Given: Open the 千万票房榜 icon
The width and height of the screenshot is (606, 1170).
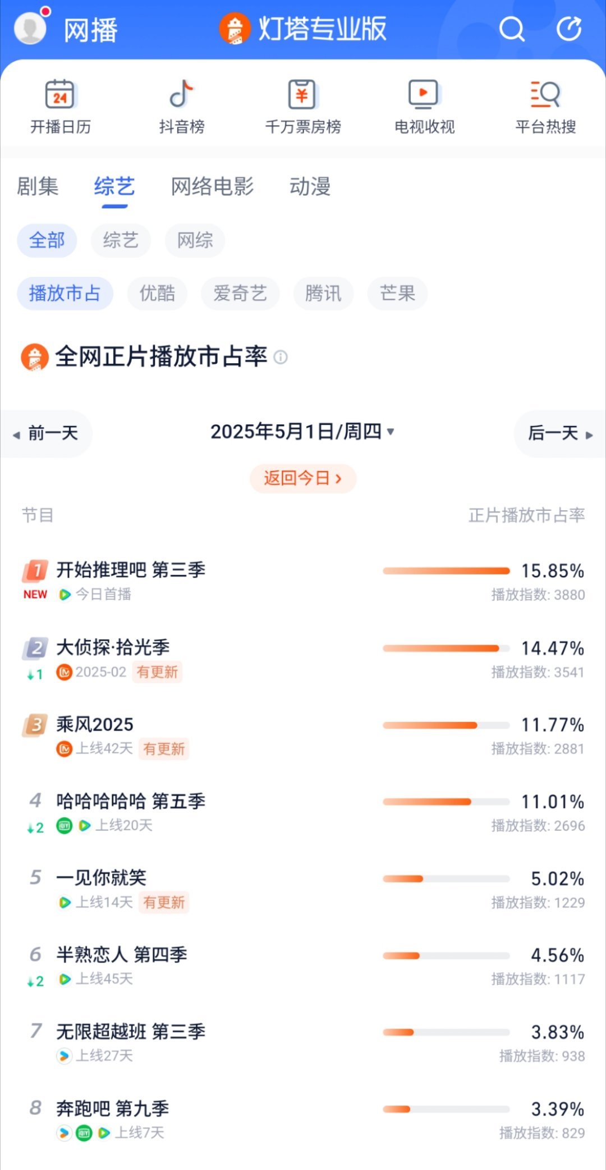Looking at the screenshot, I should [x=302, y=94].
